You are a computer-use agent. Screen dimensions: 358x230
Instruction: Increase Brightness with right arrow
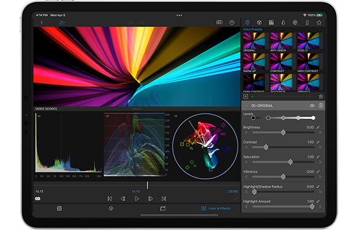point(320,133)
